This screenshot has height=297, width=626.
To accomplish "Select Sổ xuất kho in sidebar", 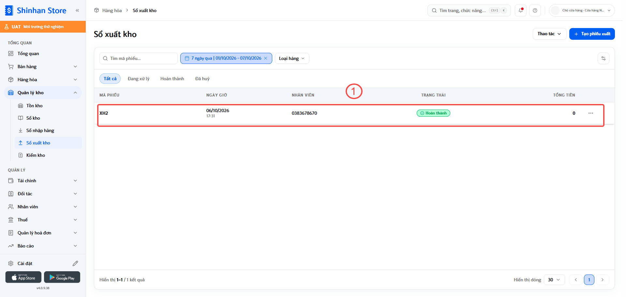I will 48,143.
